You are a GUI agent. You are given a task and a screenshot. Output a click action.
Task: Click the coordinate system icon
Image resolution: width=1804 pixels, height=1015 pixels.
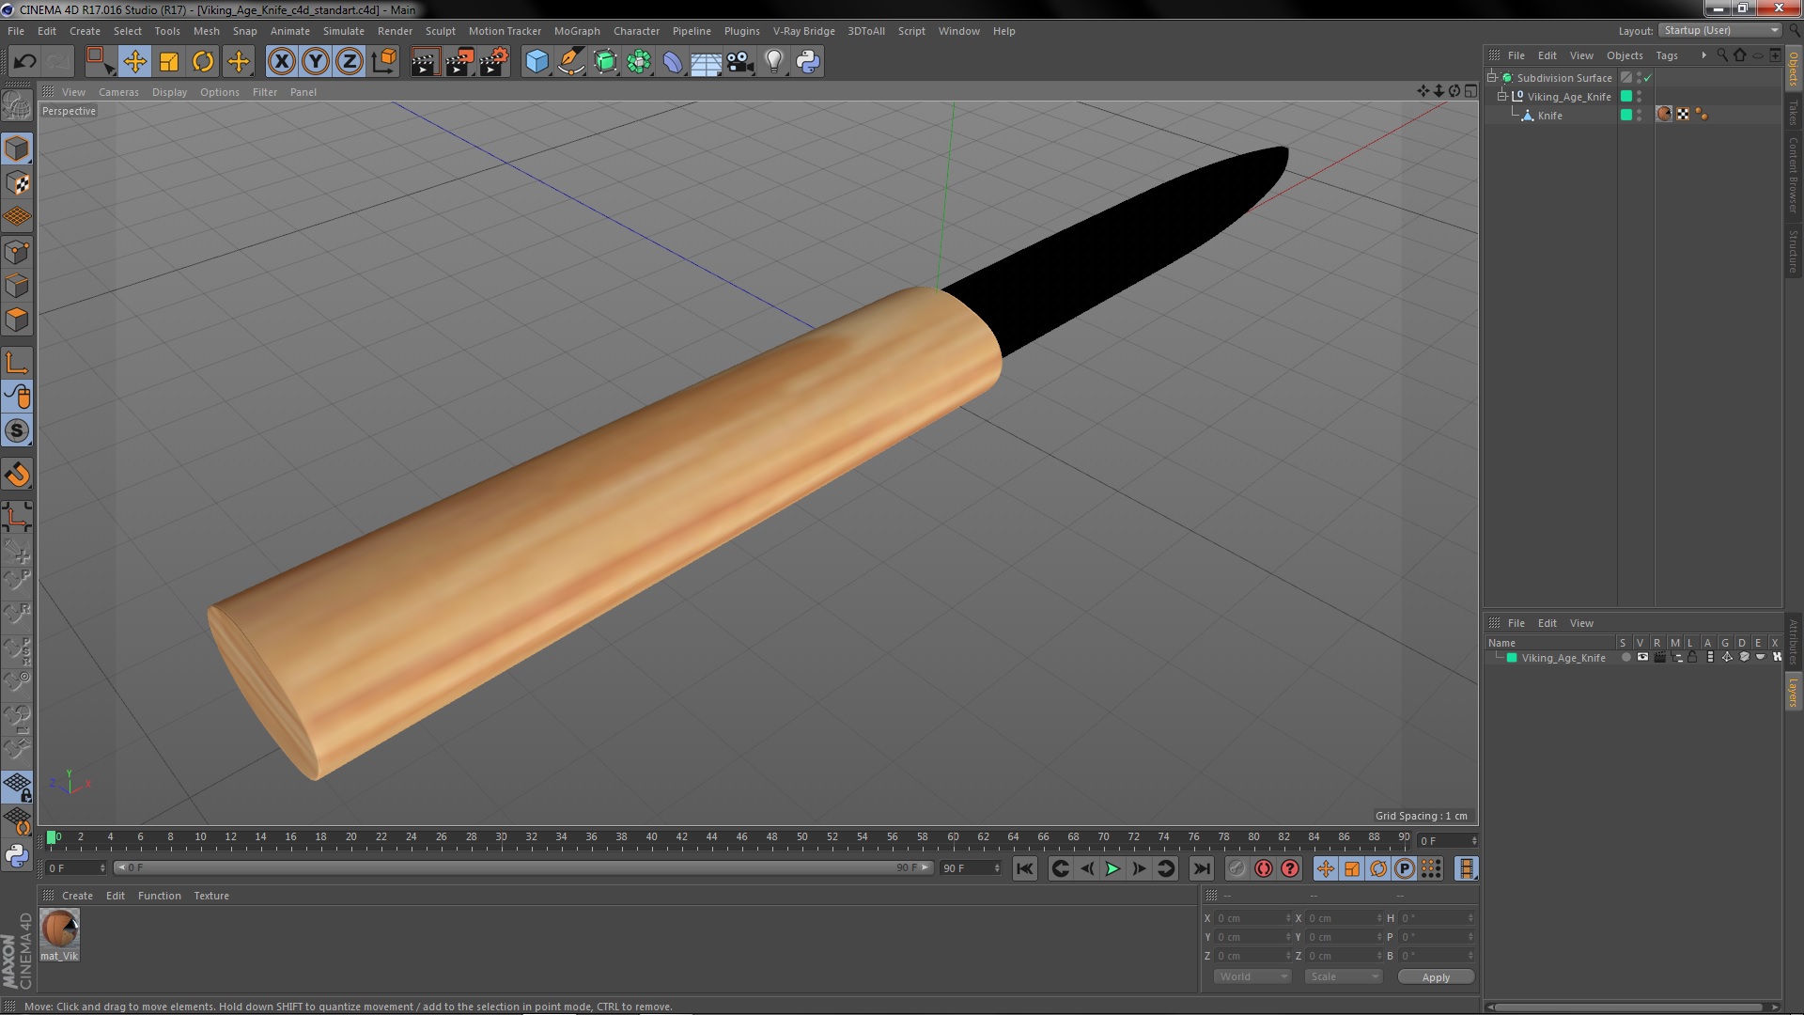pyautogui.click(x=384, y=62)
